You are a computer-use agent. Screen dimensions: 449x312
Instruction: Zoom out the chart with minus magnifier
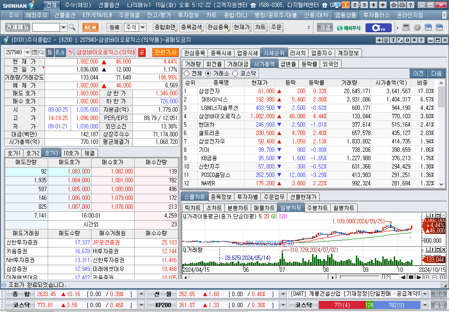click(x=435, y=277)
